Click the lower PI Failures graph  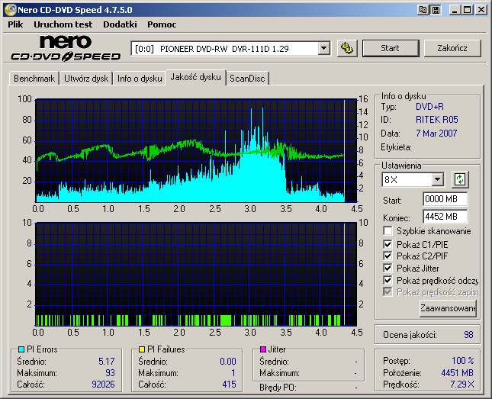pyautogui.click(x=196, y=274)
